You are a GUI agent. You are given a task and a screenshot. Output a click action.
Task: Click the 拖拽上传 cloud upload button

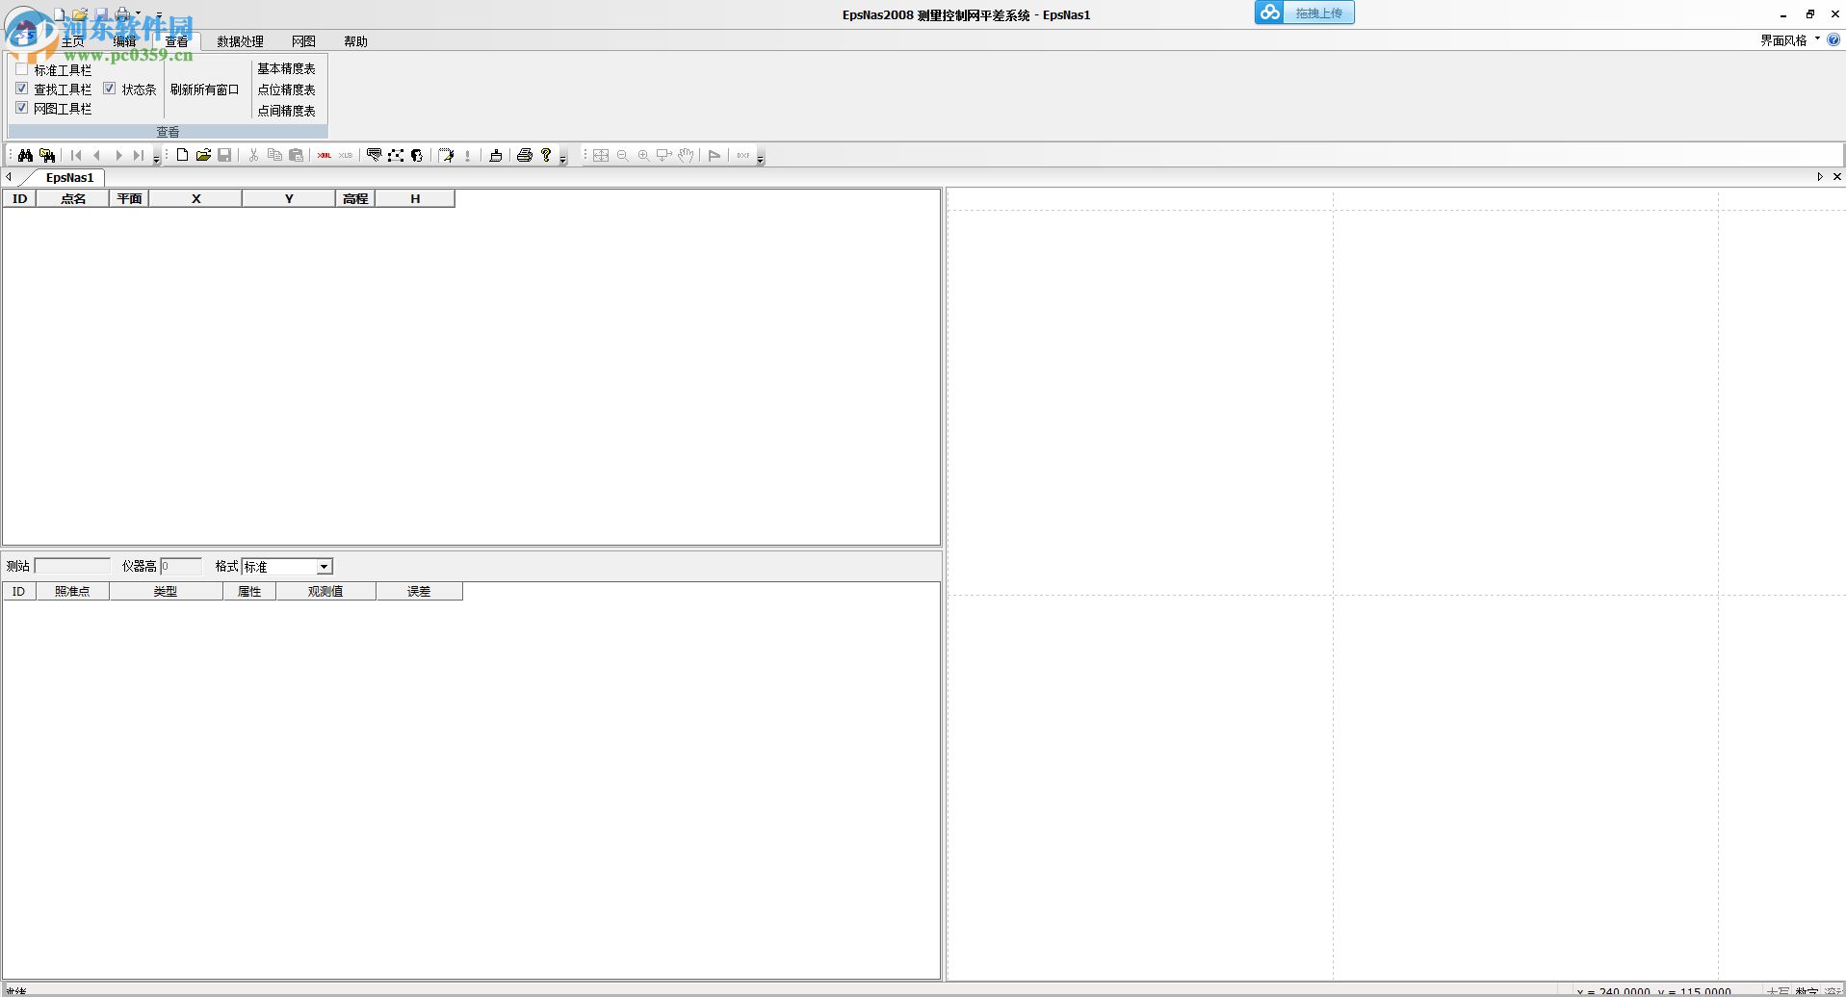1305,13
